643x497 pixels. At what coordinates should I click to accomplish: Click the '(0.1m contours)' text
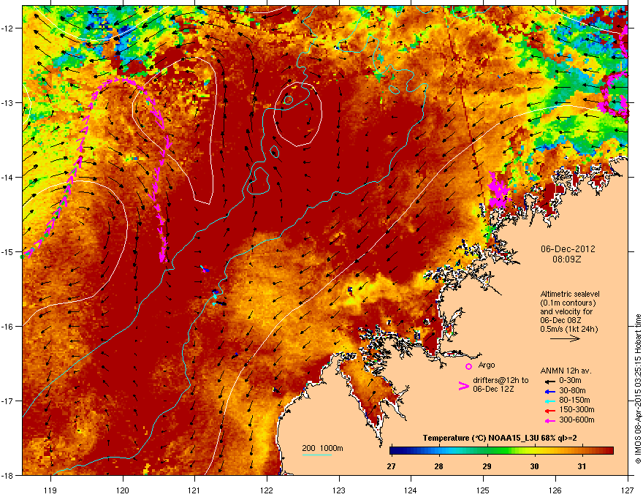pyautogui.click(x=568, y=303)
